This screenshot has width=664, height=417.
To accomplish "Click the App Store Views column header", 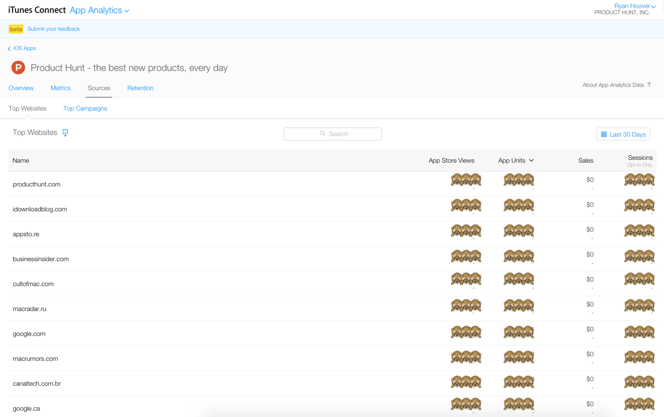I will [x=452, y=160].
